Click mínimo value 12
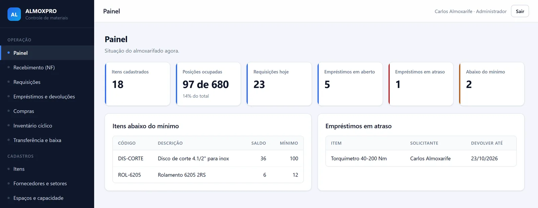Viewport: 538px width, 208px height. click(295, 175)
